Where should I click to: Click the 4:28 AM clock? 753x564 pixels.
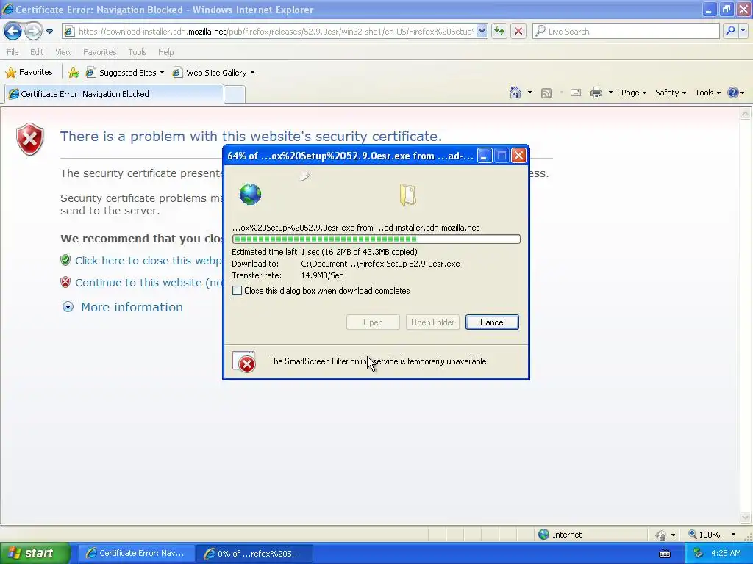pyautogui.click(x=726, y=553)
